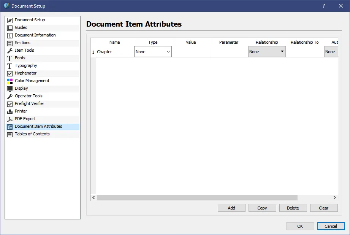This screenshot has width=350, height=235.
Task: Select the Display entry
Action: [x=43, y=88]
